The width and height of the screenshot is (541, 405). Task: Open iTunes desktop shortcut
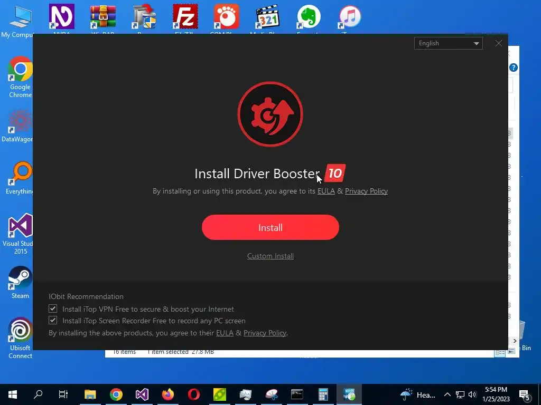(x=350, y=18)
